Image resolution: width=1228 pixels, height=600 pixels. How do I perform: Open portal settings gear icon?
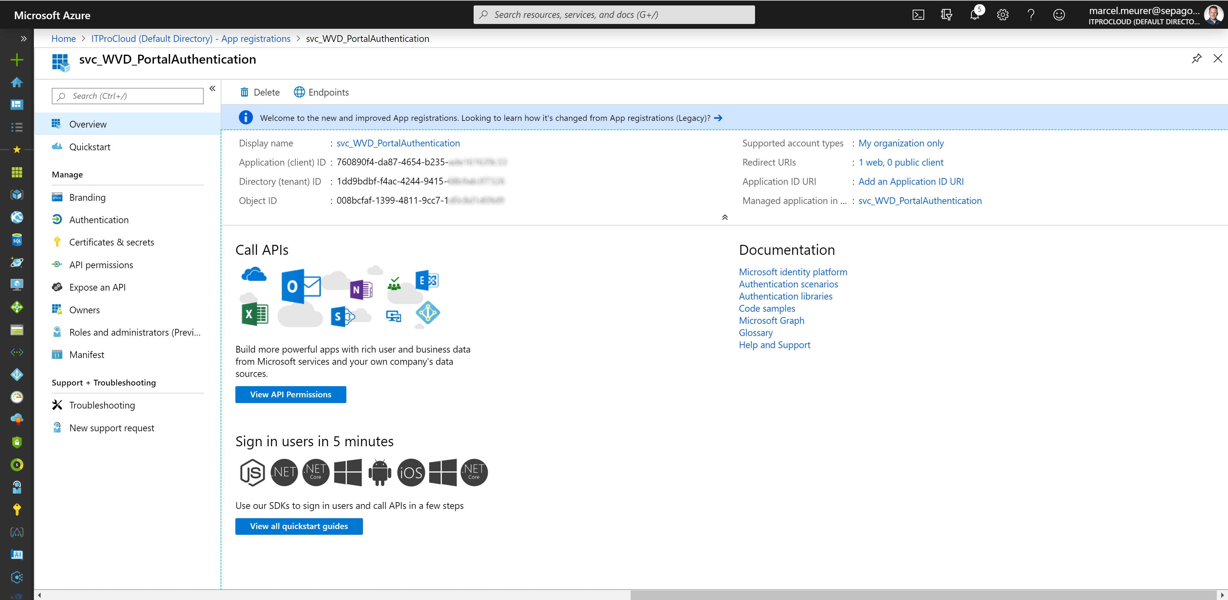pyautogui.click(x=1003, y=15)
